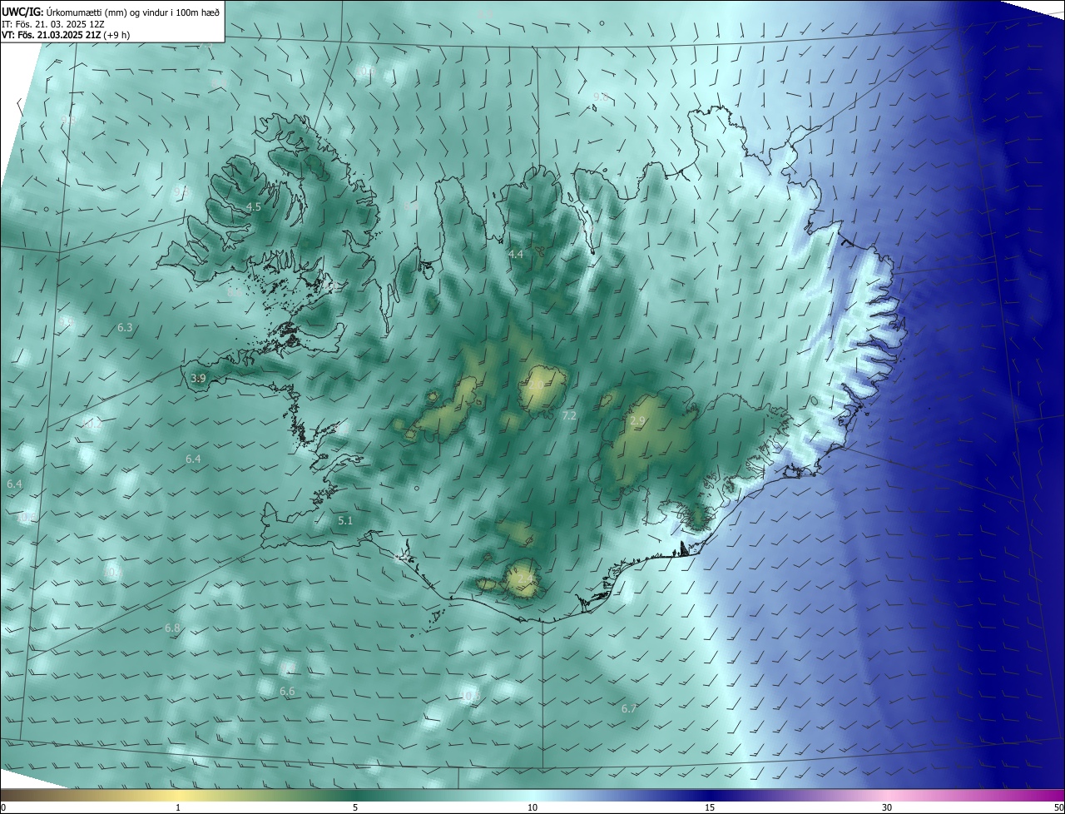Click the 6.8 value over the southwest sea

[172, 628]
